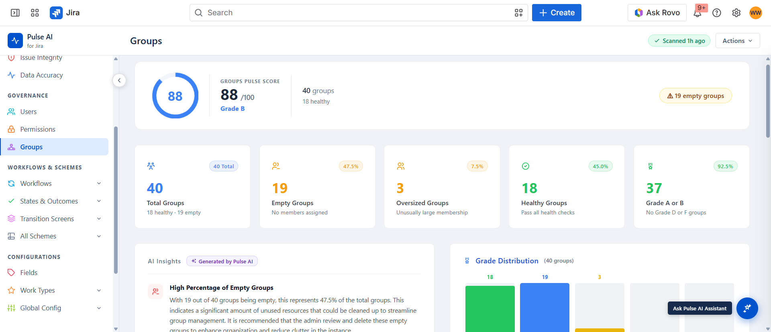The width and height of the screenshot is (771, 332).
Task: Click the Jira logo icon
Action: 56,13
